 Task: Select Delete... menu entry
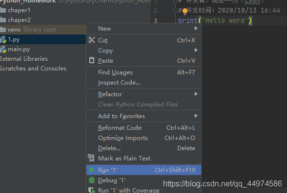[x=143, y=148]
